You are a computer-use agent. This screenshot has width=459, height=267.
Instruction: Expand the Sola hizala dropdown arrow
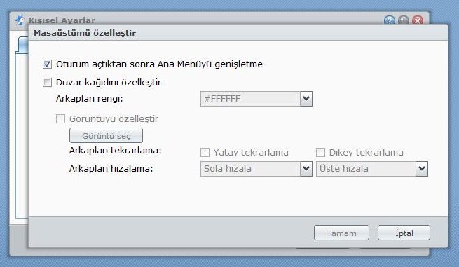[x=306, y=169]
